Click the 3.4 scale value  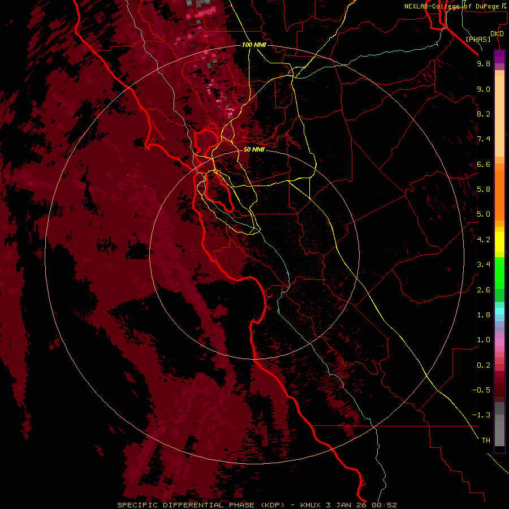[x=484, y=264]
